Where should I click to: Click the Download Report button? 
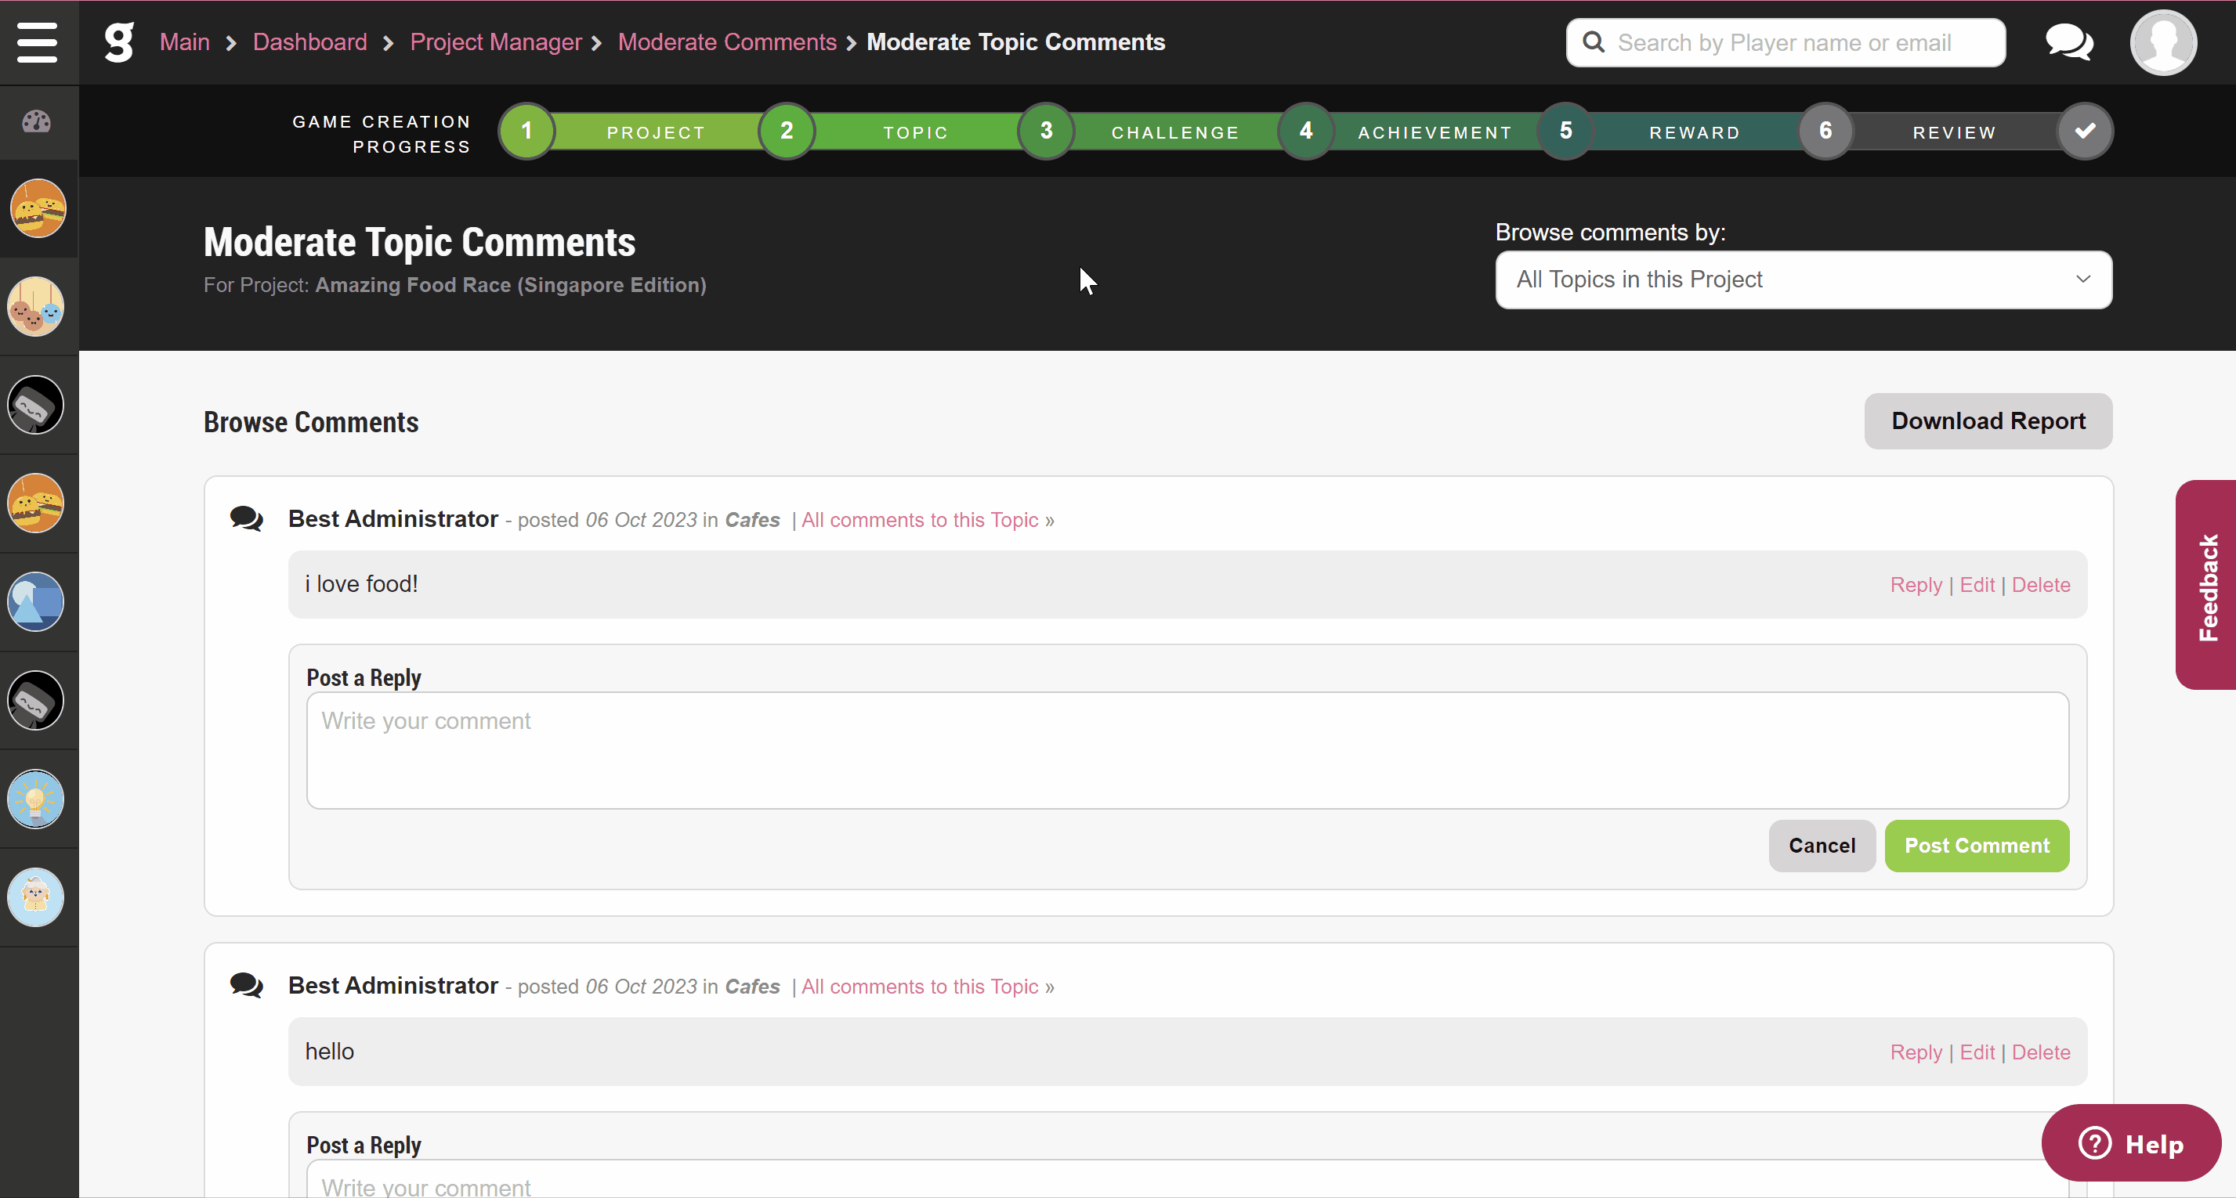[1988, 420]
